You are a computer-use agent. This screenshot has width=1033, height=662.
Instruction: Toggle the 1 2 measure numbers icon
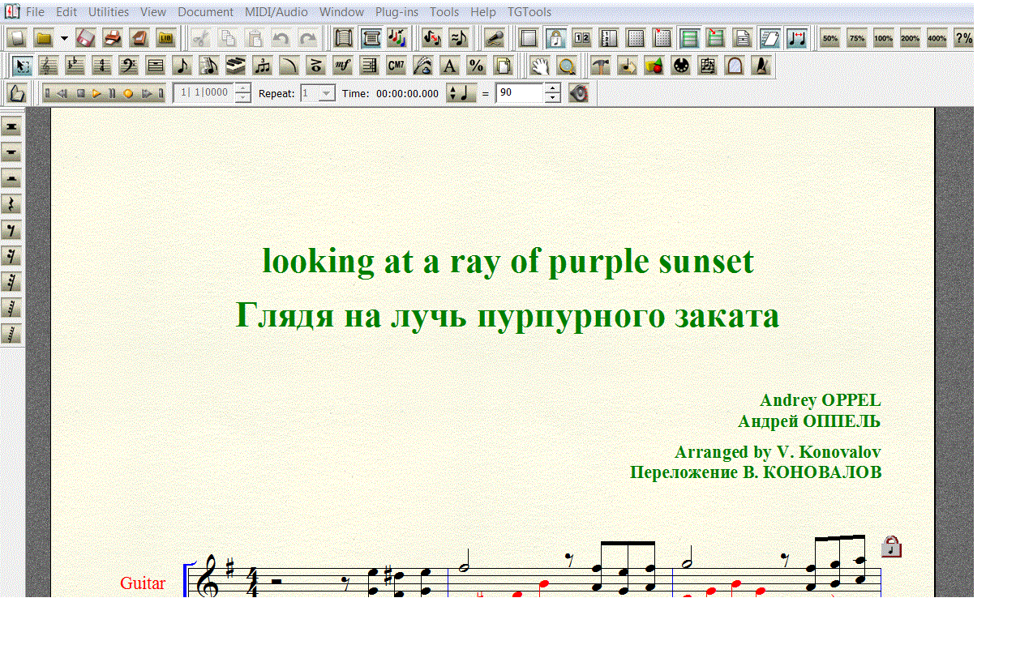[x=582, y=38]
